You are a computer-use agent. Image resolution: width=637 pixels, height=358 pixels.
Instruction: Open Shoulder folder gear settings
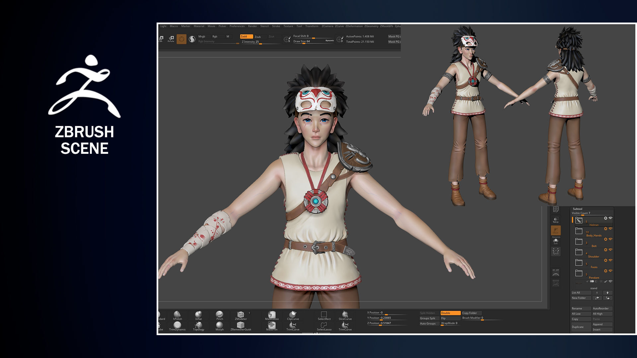pos(605,250)
